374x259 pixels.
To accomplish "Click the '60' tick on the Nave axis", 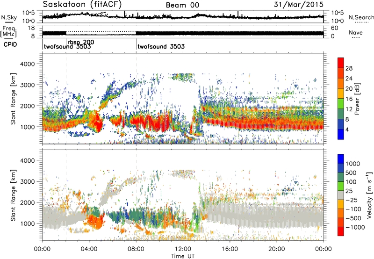I will pyautogui.click(x=334, y=28).
